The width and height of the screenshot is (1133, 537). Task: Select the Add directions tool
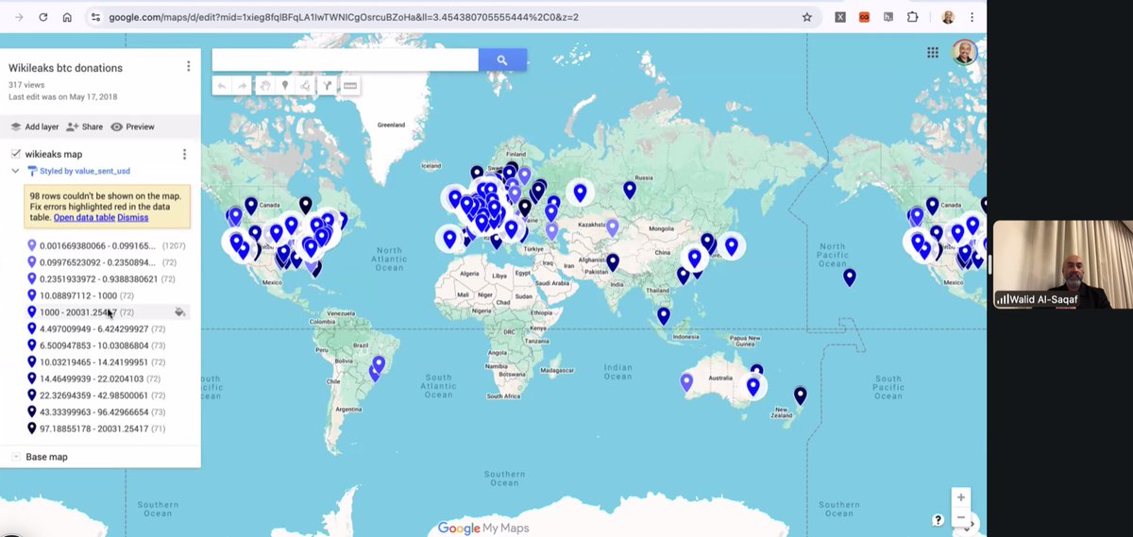tap(327, 86)
